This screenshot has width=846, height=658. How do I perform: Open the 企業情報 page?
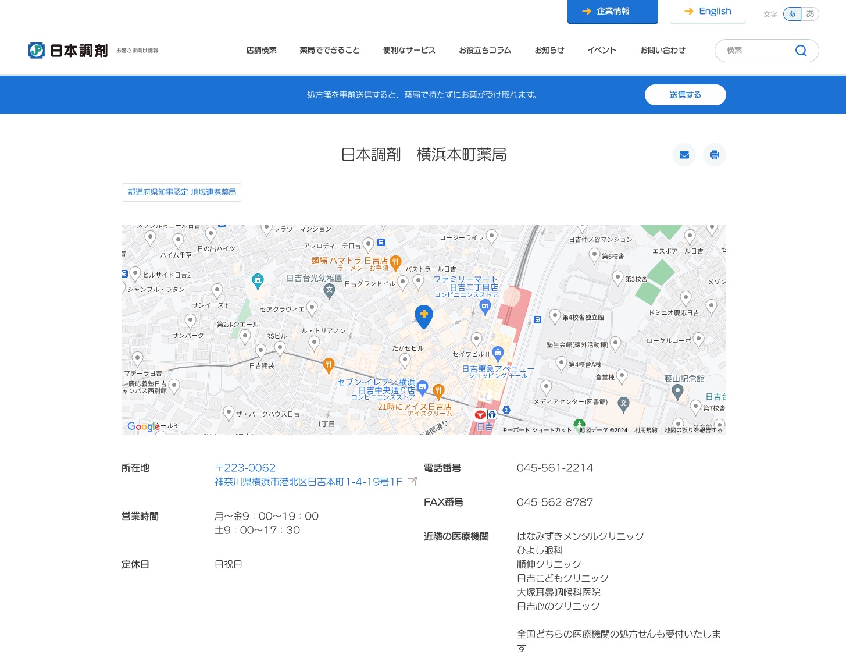pos(612,10)
